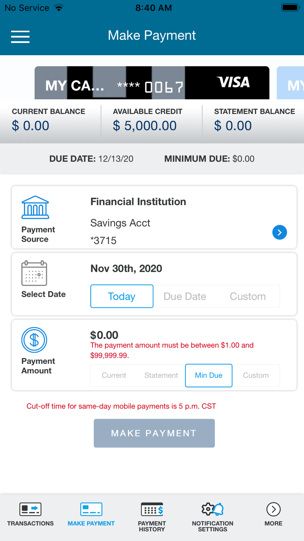Choose Statement as payment amount option
The image size is (304, 541).
tap(161, 375)
